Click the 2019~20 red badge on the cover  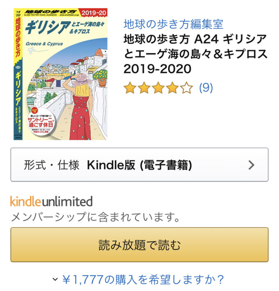[x=94, y=13]
